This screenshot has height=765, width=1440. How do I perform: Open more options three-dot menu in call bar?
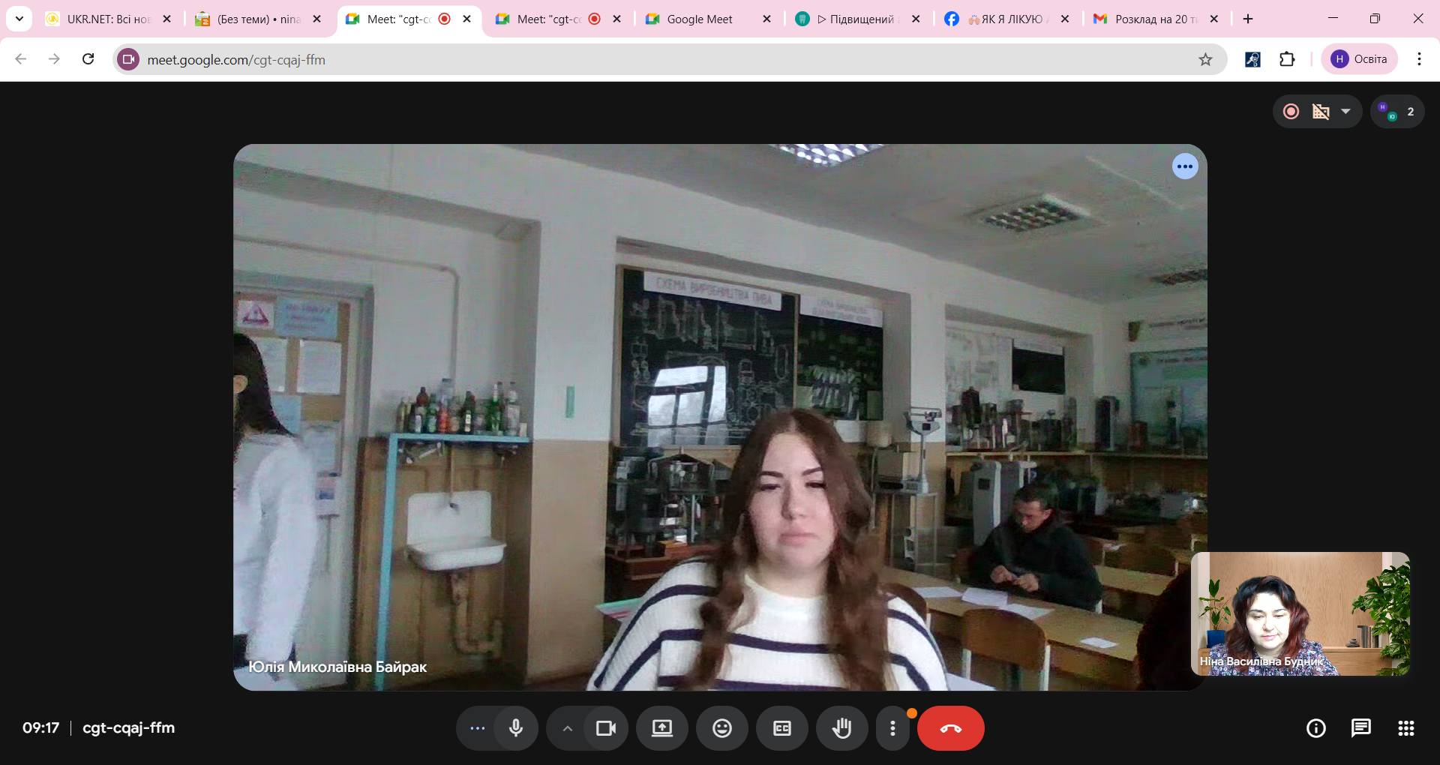click(892, 728)
